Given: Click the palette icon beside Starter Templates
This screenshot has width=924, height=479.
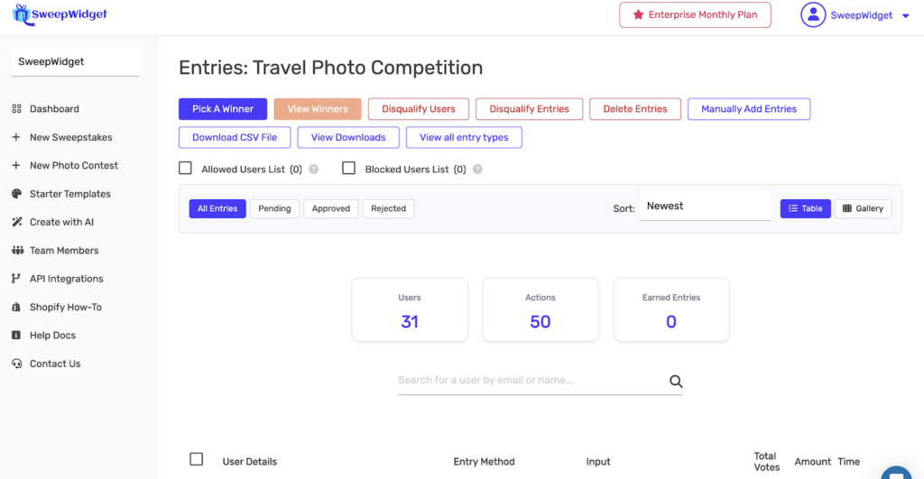Looking at the screenshot, I should (16, 194).
